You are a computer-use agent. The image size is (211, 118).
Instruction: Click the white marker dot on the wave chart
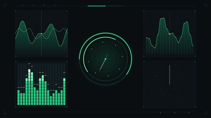[41, 34]
